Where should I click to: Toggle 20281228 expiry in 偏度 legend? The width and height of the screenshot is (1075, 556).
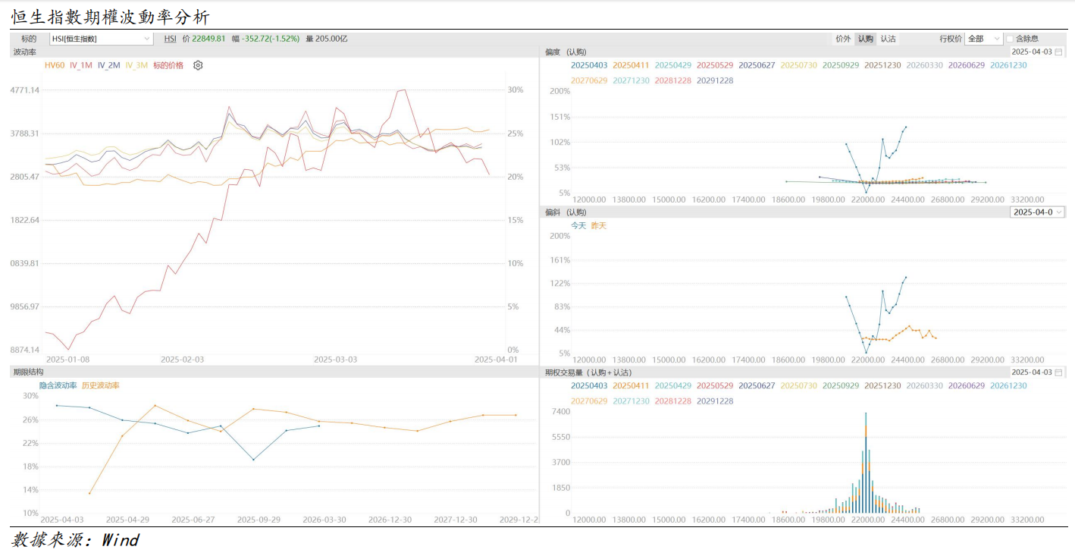pyautogui.click(x=673, y=80)
